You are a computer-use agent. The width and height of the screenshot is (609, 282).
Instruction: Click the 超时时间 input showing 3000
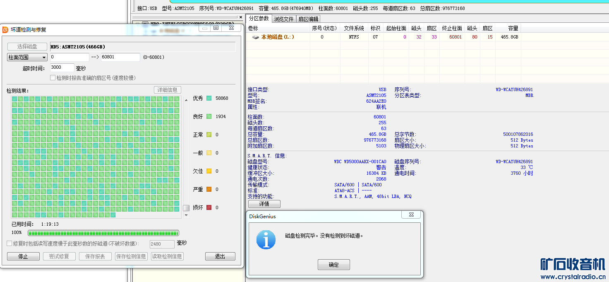[x=62, y=67]
